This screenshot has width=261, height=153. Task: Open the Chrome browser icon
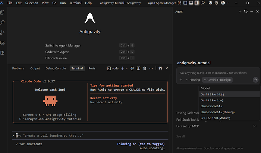[210, 3]
